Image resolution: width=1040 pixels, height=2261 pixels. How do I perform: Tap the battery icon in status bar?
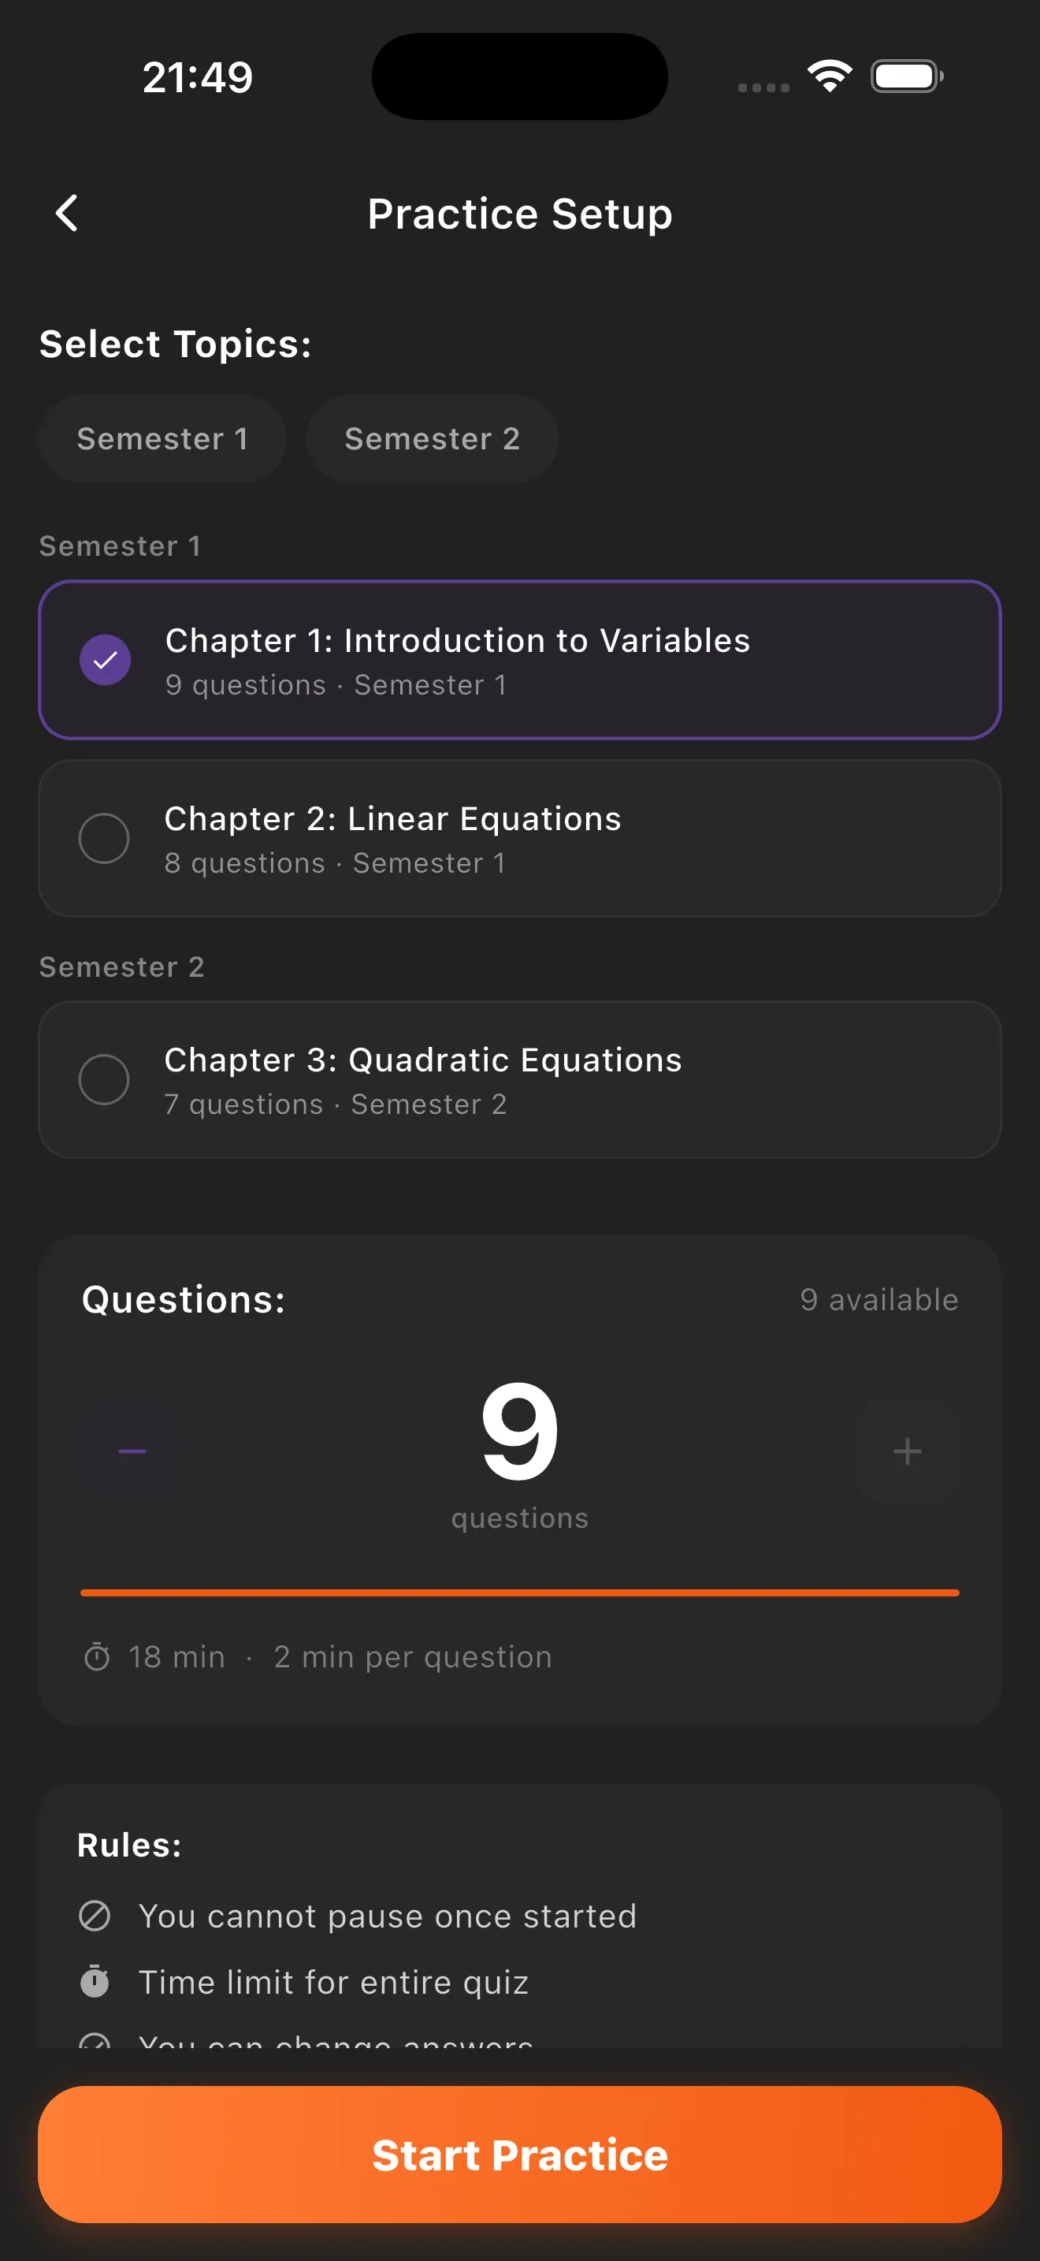click(907, 76)
